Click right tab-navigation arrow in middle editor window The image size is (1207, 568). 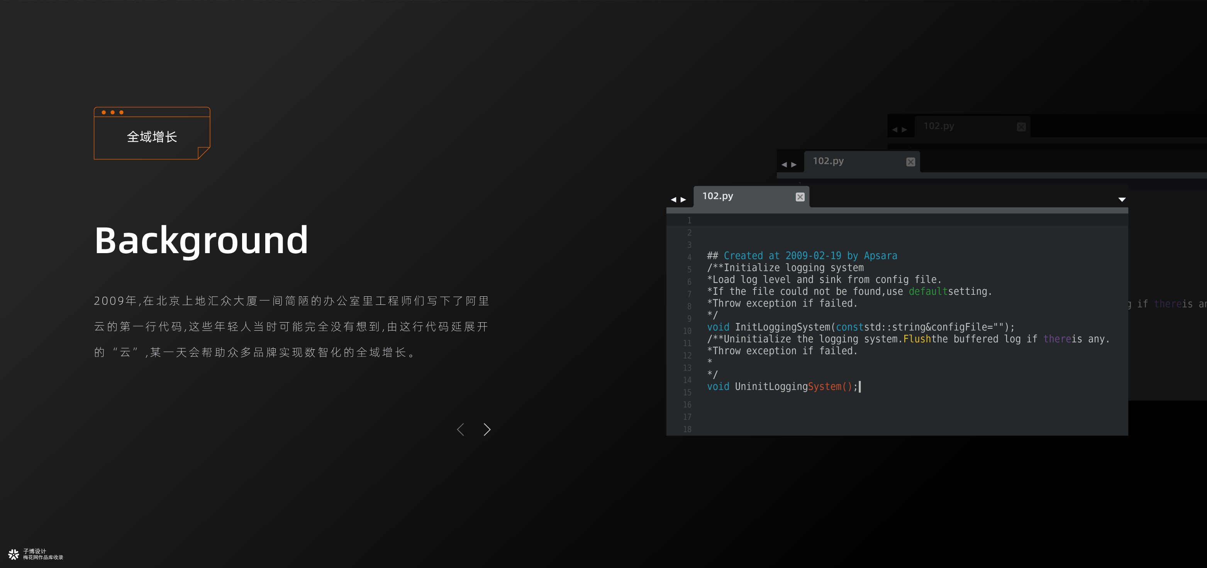[794, 164]
